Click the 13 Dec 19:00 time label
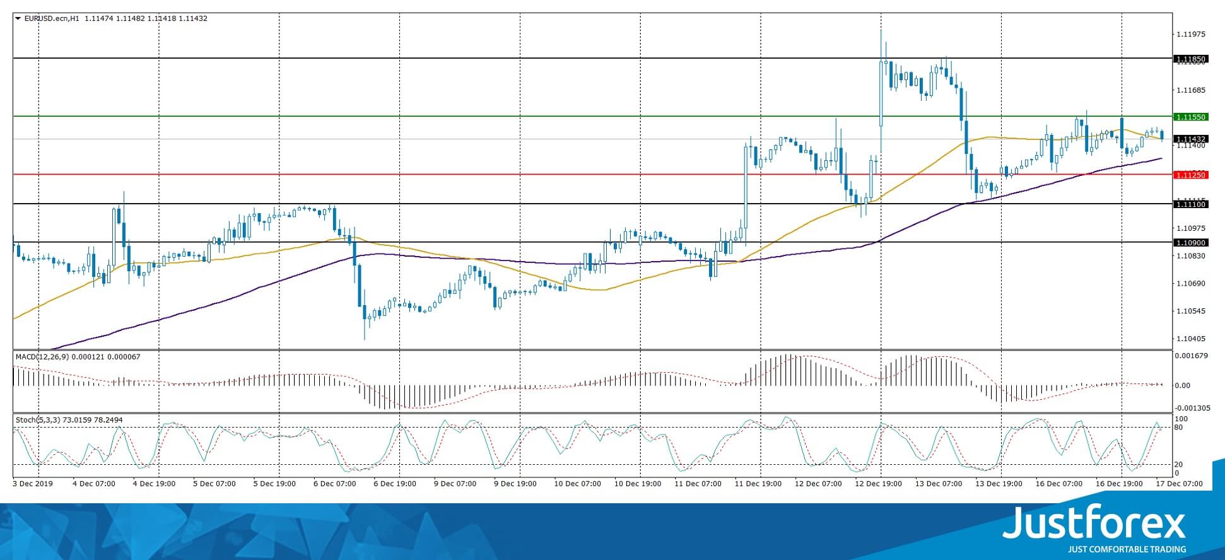Image resolution: width=1225 pixels, height=560 pixels. 999,484
